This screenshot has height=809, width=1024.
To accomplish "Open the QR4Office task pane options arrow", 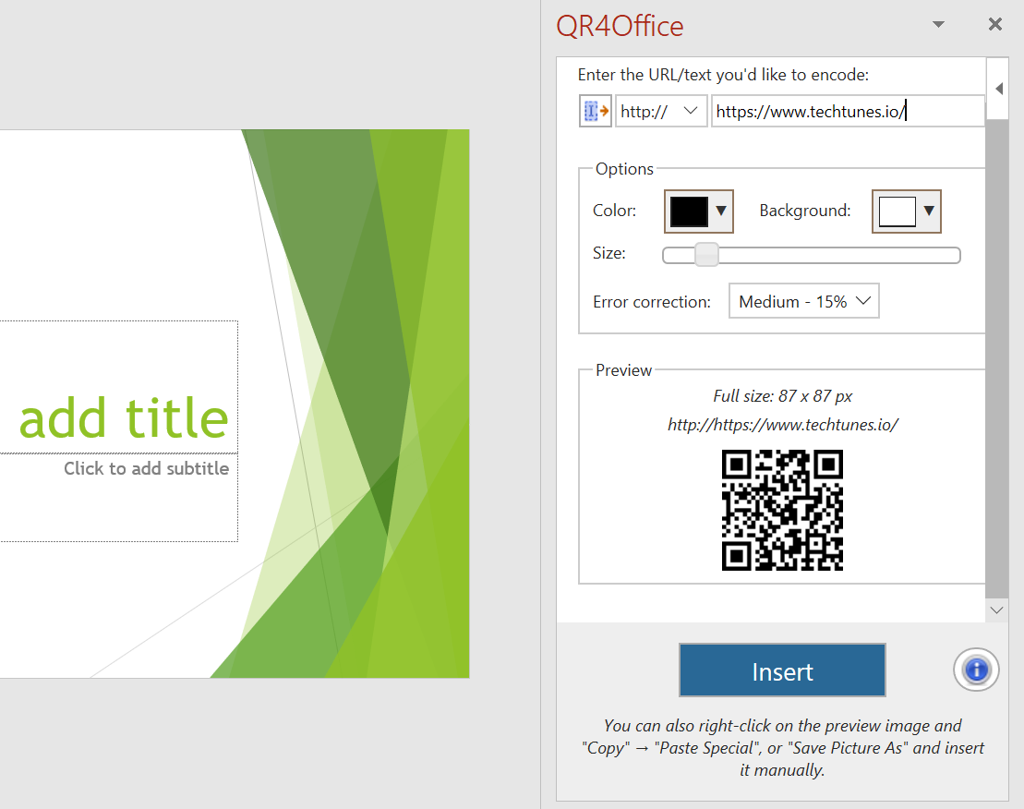I will pyautogui.click(x=938, y=24).
